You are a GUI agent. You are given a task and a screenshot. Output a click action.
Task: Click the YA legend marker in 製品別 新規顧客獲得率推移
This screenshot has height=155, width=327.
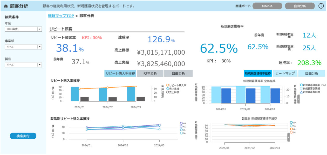tap(291, 129)
